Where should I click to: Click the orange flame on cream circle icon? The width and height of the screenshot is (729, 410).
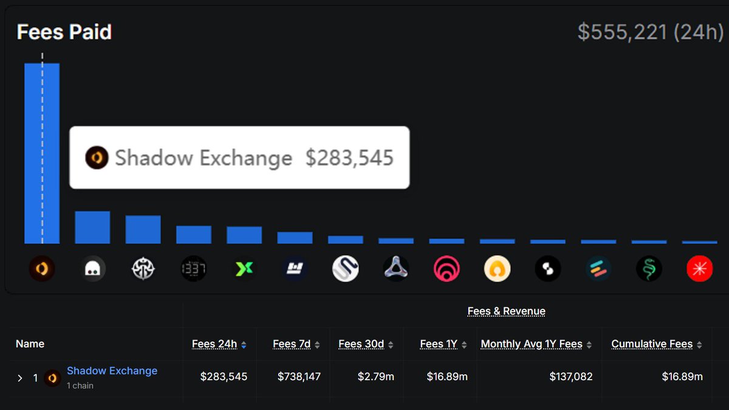pyautogui.click(x=497, y=268)
